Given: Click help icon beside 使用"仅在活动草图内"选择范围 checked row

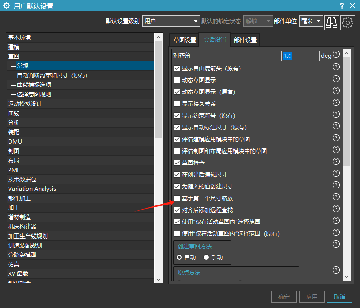Looking at the screenshot, I should click(336, 221).
